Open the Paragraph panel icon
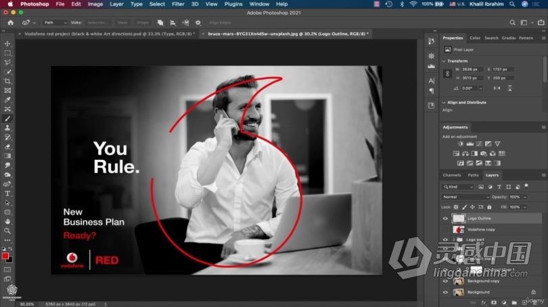Screen dimensions: 548x307 [432, 91]
